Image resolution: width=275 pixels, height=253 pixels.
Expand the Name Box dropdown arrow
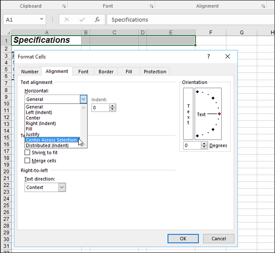(x=42, y=19)
